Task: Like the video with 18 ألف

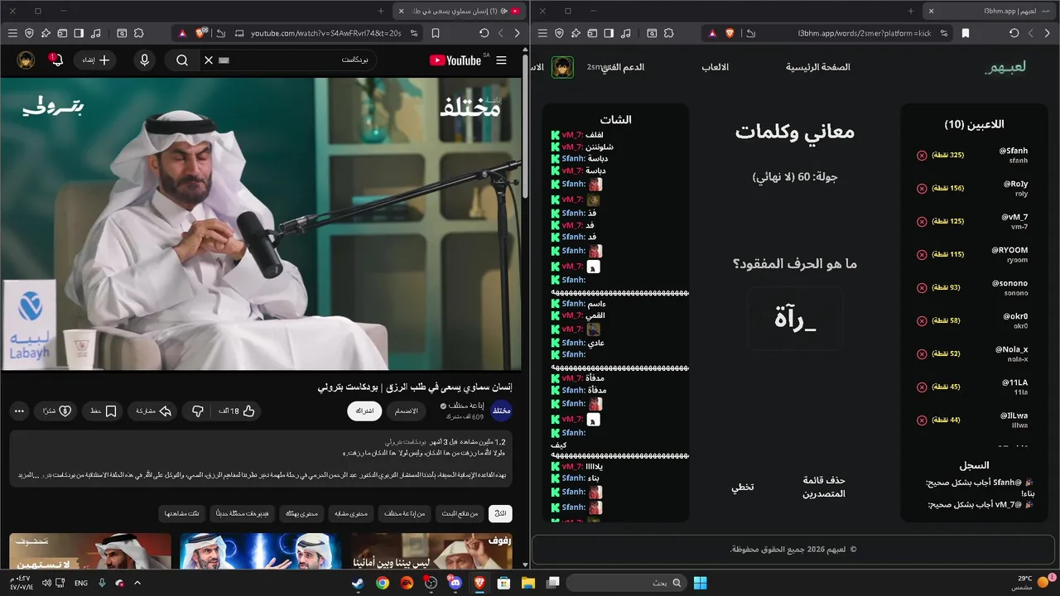Action: (237, 411)
